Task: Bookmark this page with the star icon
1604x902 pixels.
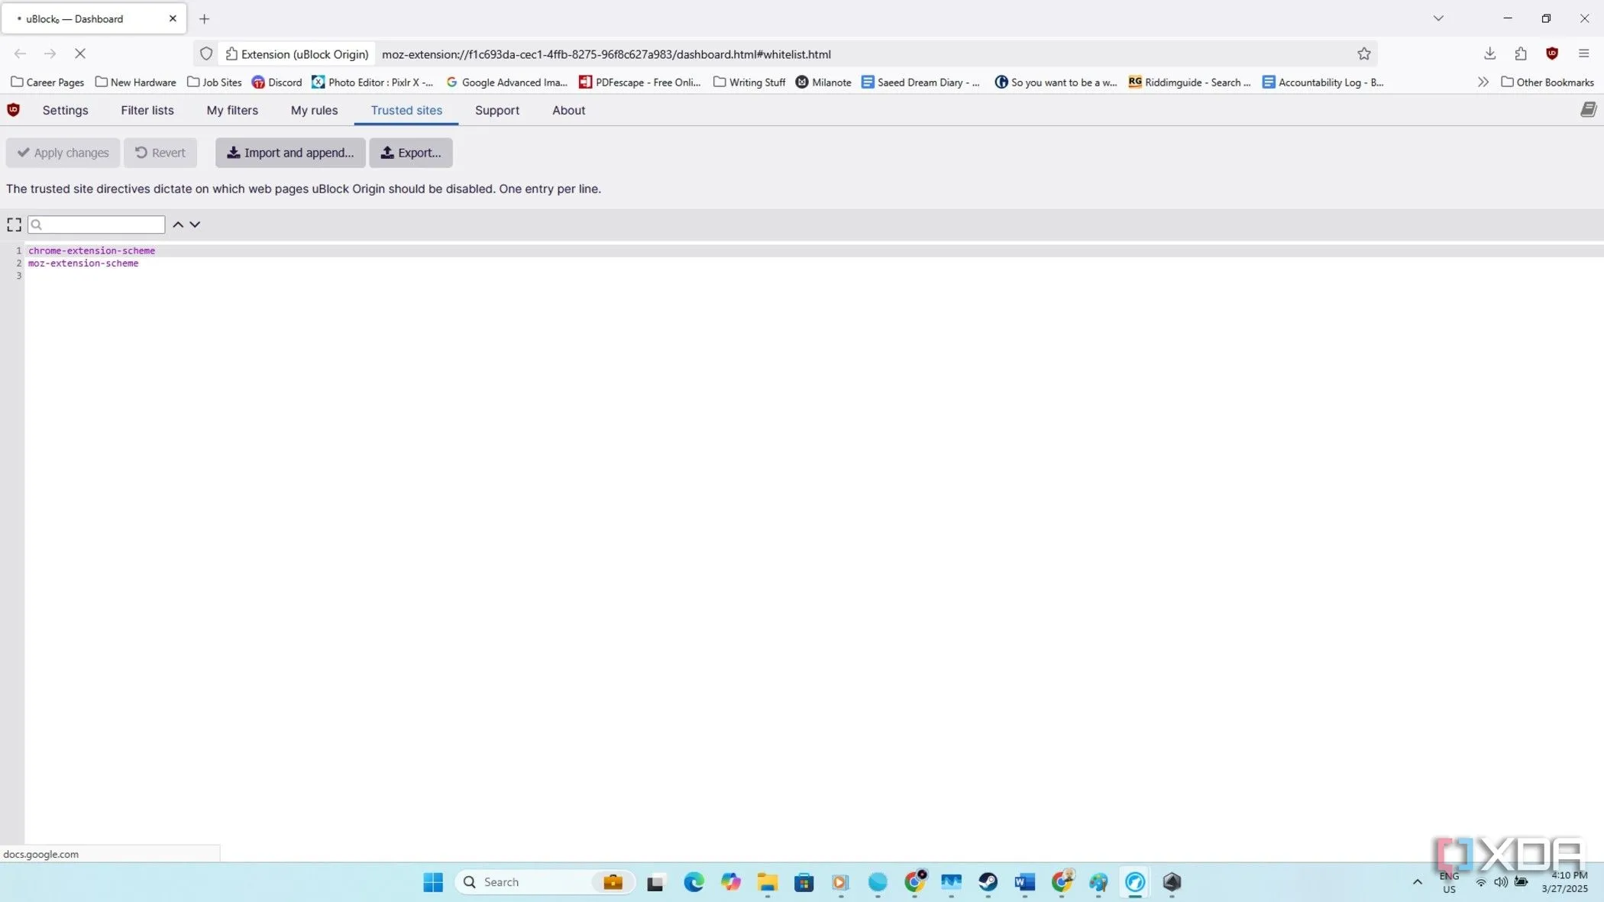Action: (1364, 53)
